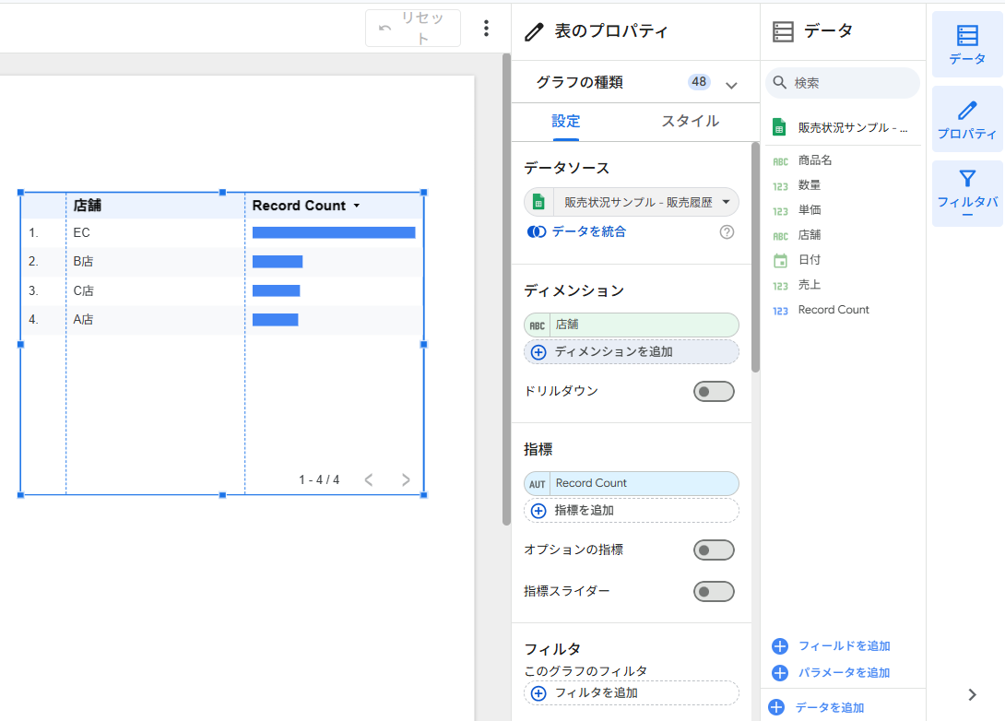The image size is (1005, 721).
Task: Open the データ tab in right sidebar
Action: coord(967,45)
